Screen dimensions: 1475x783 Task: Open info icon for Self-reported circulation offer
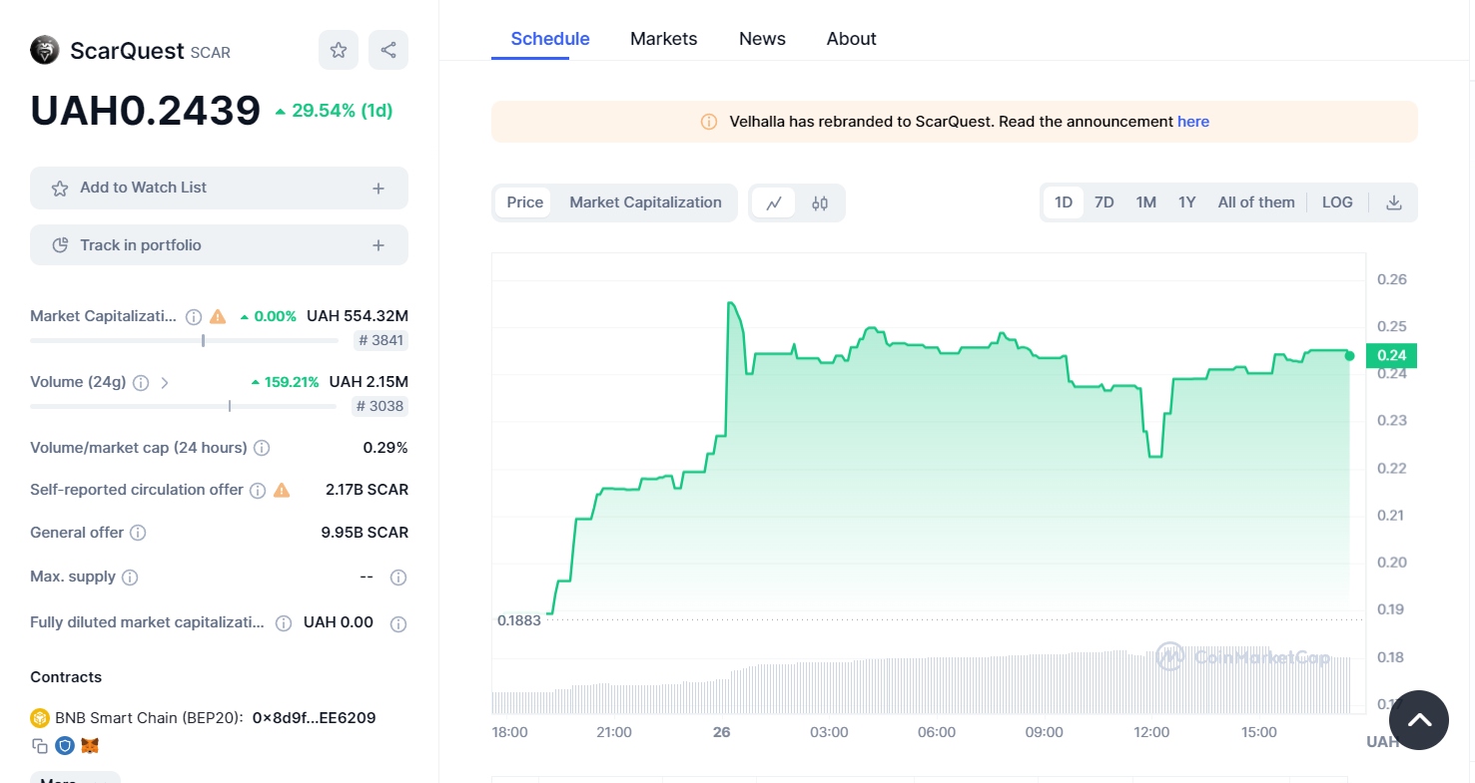point(258,490)
